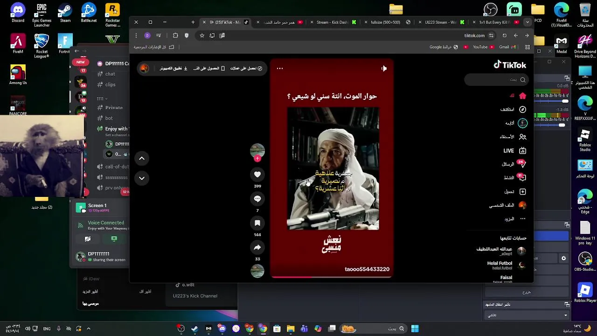This screenshot has width=597, height=336.
Task: Open comments on the TikTok video
Action: [x=257, y=198]
